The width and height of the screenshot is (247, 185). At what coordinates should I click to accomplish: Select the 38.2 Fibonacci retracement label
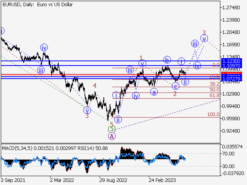(x=215, y=84)
